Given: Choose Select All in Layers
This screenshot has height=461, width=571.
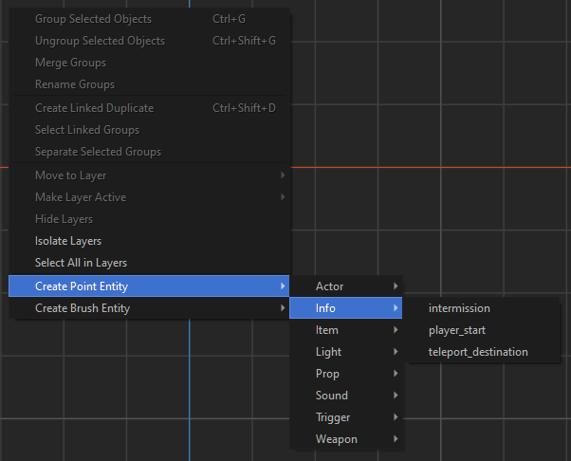Looking at the screenshot, I should [81, 263].
